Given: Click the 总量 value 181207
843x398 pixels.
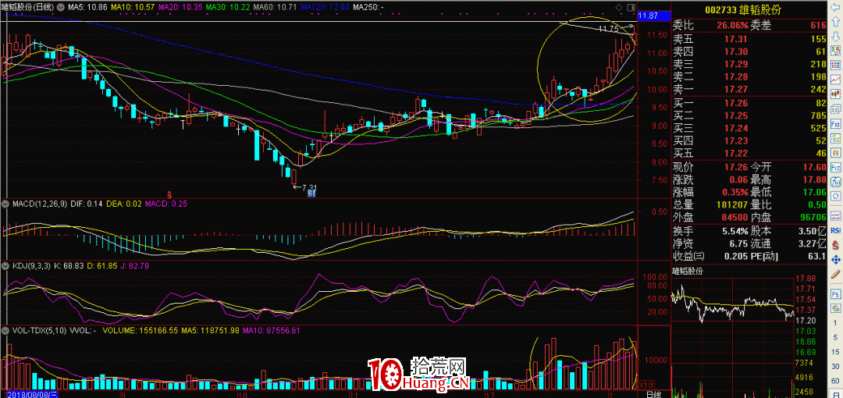Looking at the screenshot, I should pos(731,205).
